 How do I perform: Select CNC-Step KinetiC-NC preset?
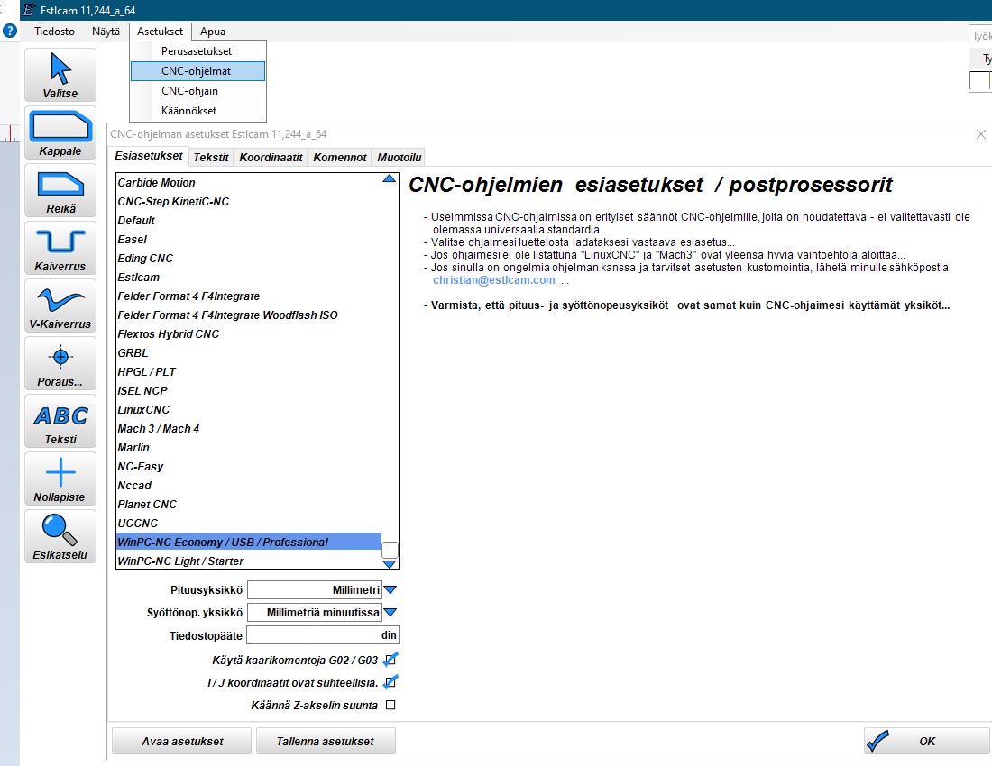coord(249,202)
